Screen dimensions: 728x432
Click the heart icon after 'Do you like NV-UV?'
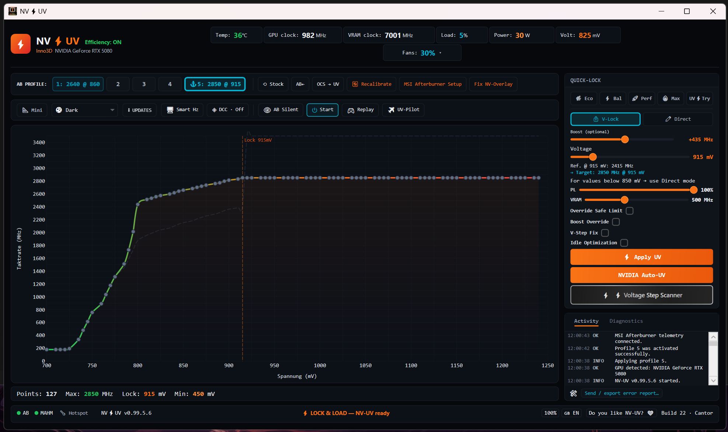[651, 413]
